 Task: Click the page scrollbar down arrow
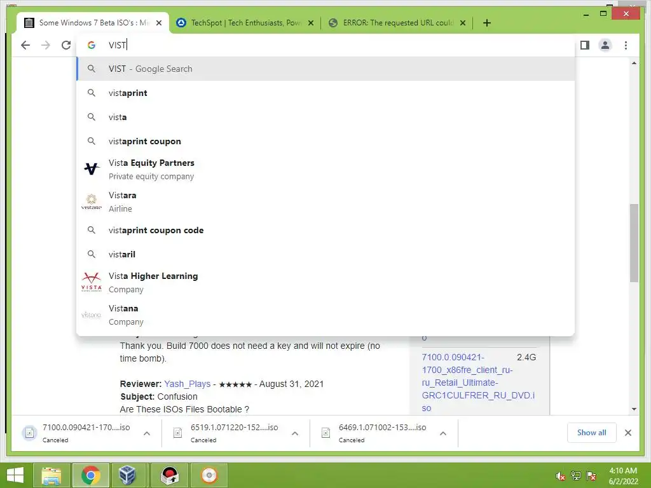[634, 409]
